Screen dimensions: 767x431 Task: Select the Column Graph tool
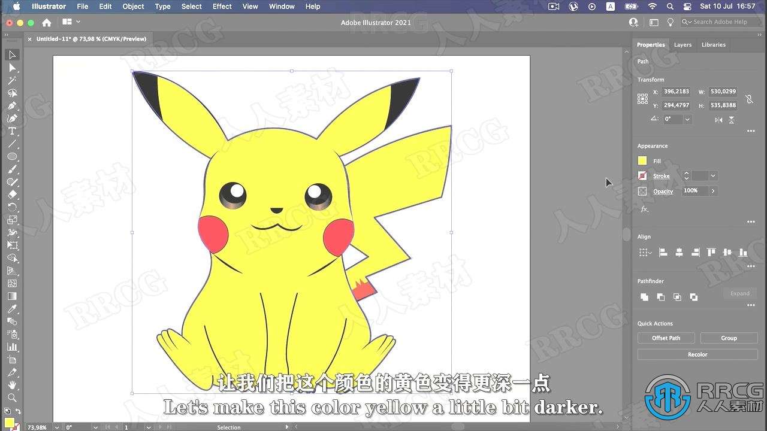coord(12,347)
